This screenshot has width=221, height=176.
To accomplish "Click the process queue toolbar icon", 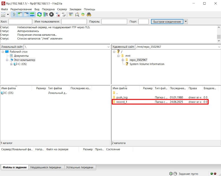I will tap(45, 14).
